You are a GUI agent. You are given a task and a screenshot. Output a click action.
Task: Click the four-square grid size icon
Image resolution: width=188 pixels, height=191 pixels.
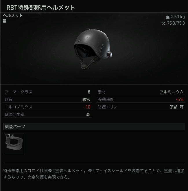click(x=5, y=21)
